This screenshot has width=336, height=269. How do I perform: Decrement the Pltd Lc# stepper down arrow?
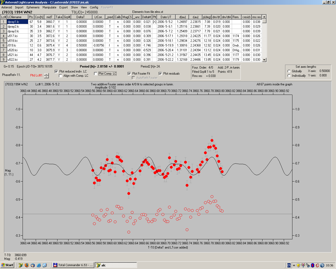coord(46,77)
